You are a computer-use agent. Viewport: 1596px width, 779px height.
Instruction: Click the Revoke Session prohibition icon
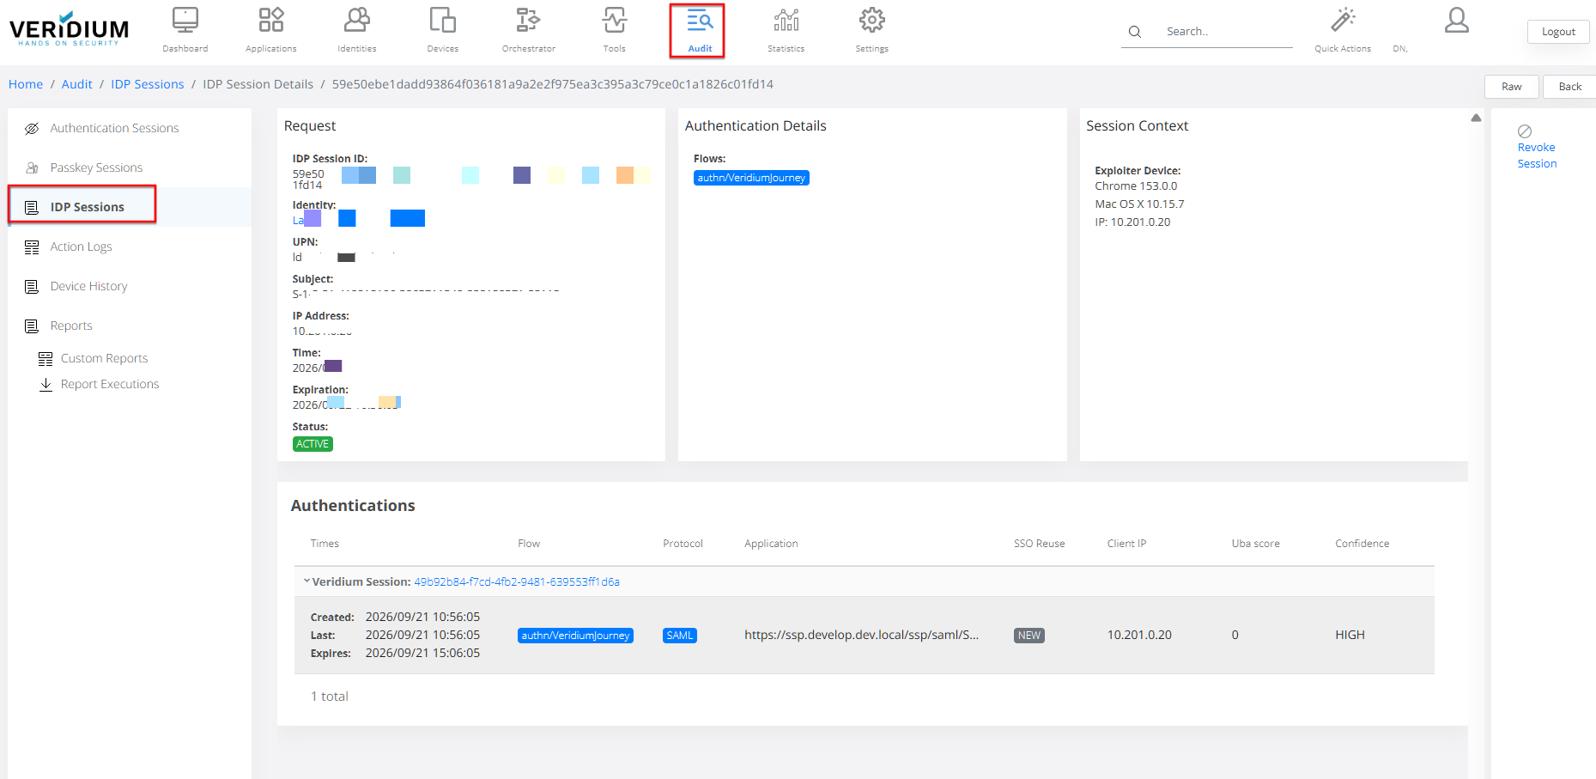[1525, 131]
